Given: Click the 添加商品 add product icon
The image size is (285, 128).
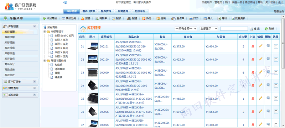Looking at the screenshot, I should click(x=44, y=18).
